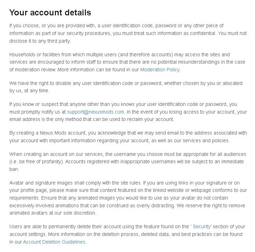Click the text "by us, at any time."
Viewport: 255px width, 252px height.
[x=29, y=91]
